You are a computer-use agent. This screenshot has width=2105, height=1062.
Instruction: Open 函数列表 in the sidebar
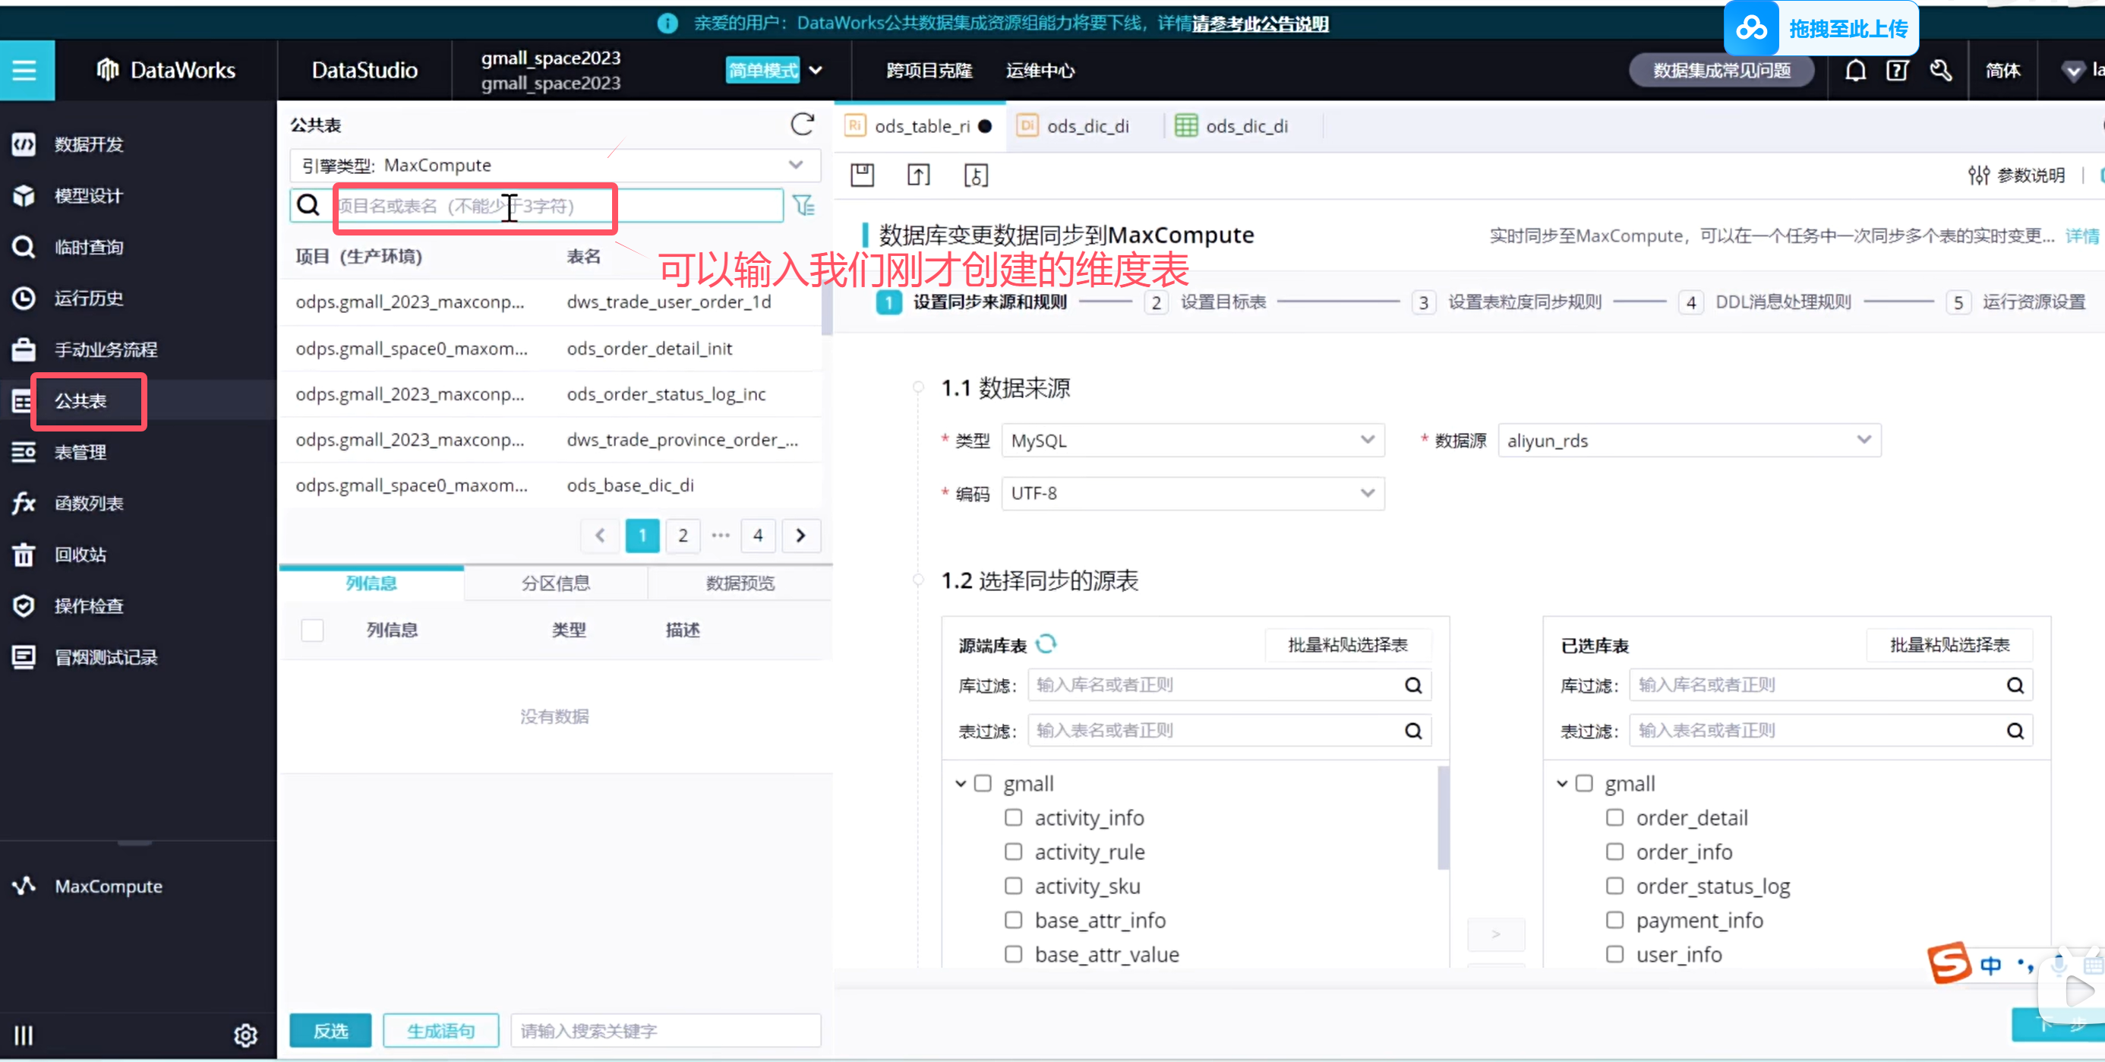point(88,503)
